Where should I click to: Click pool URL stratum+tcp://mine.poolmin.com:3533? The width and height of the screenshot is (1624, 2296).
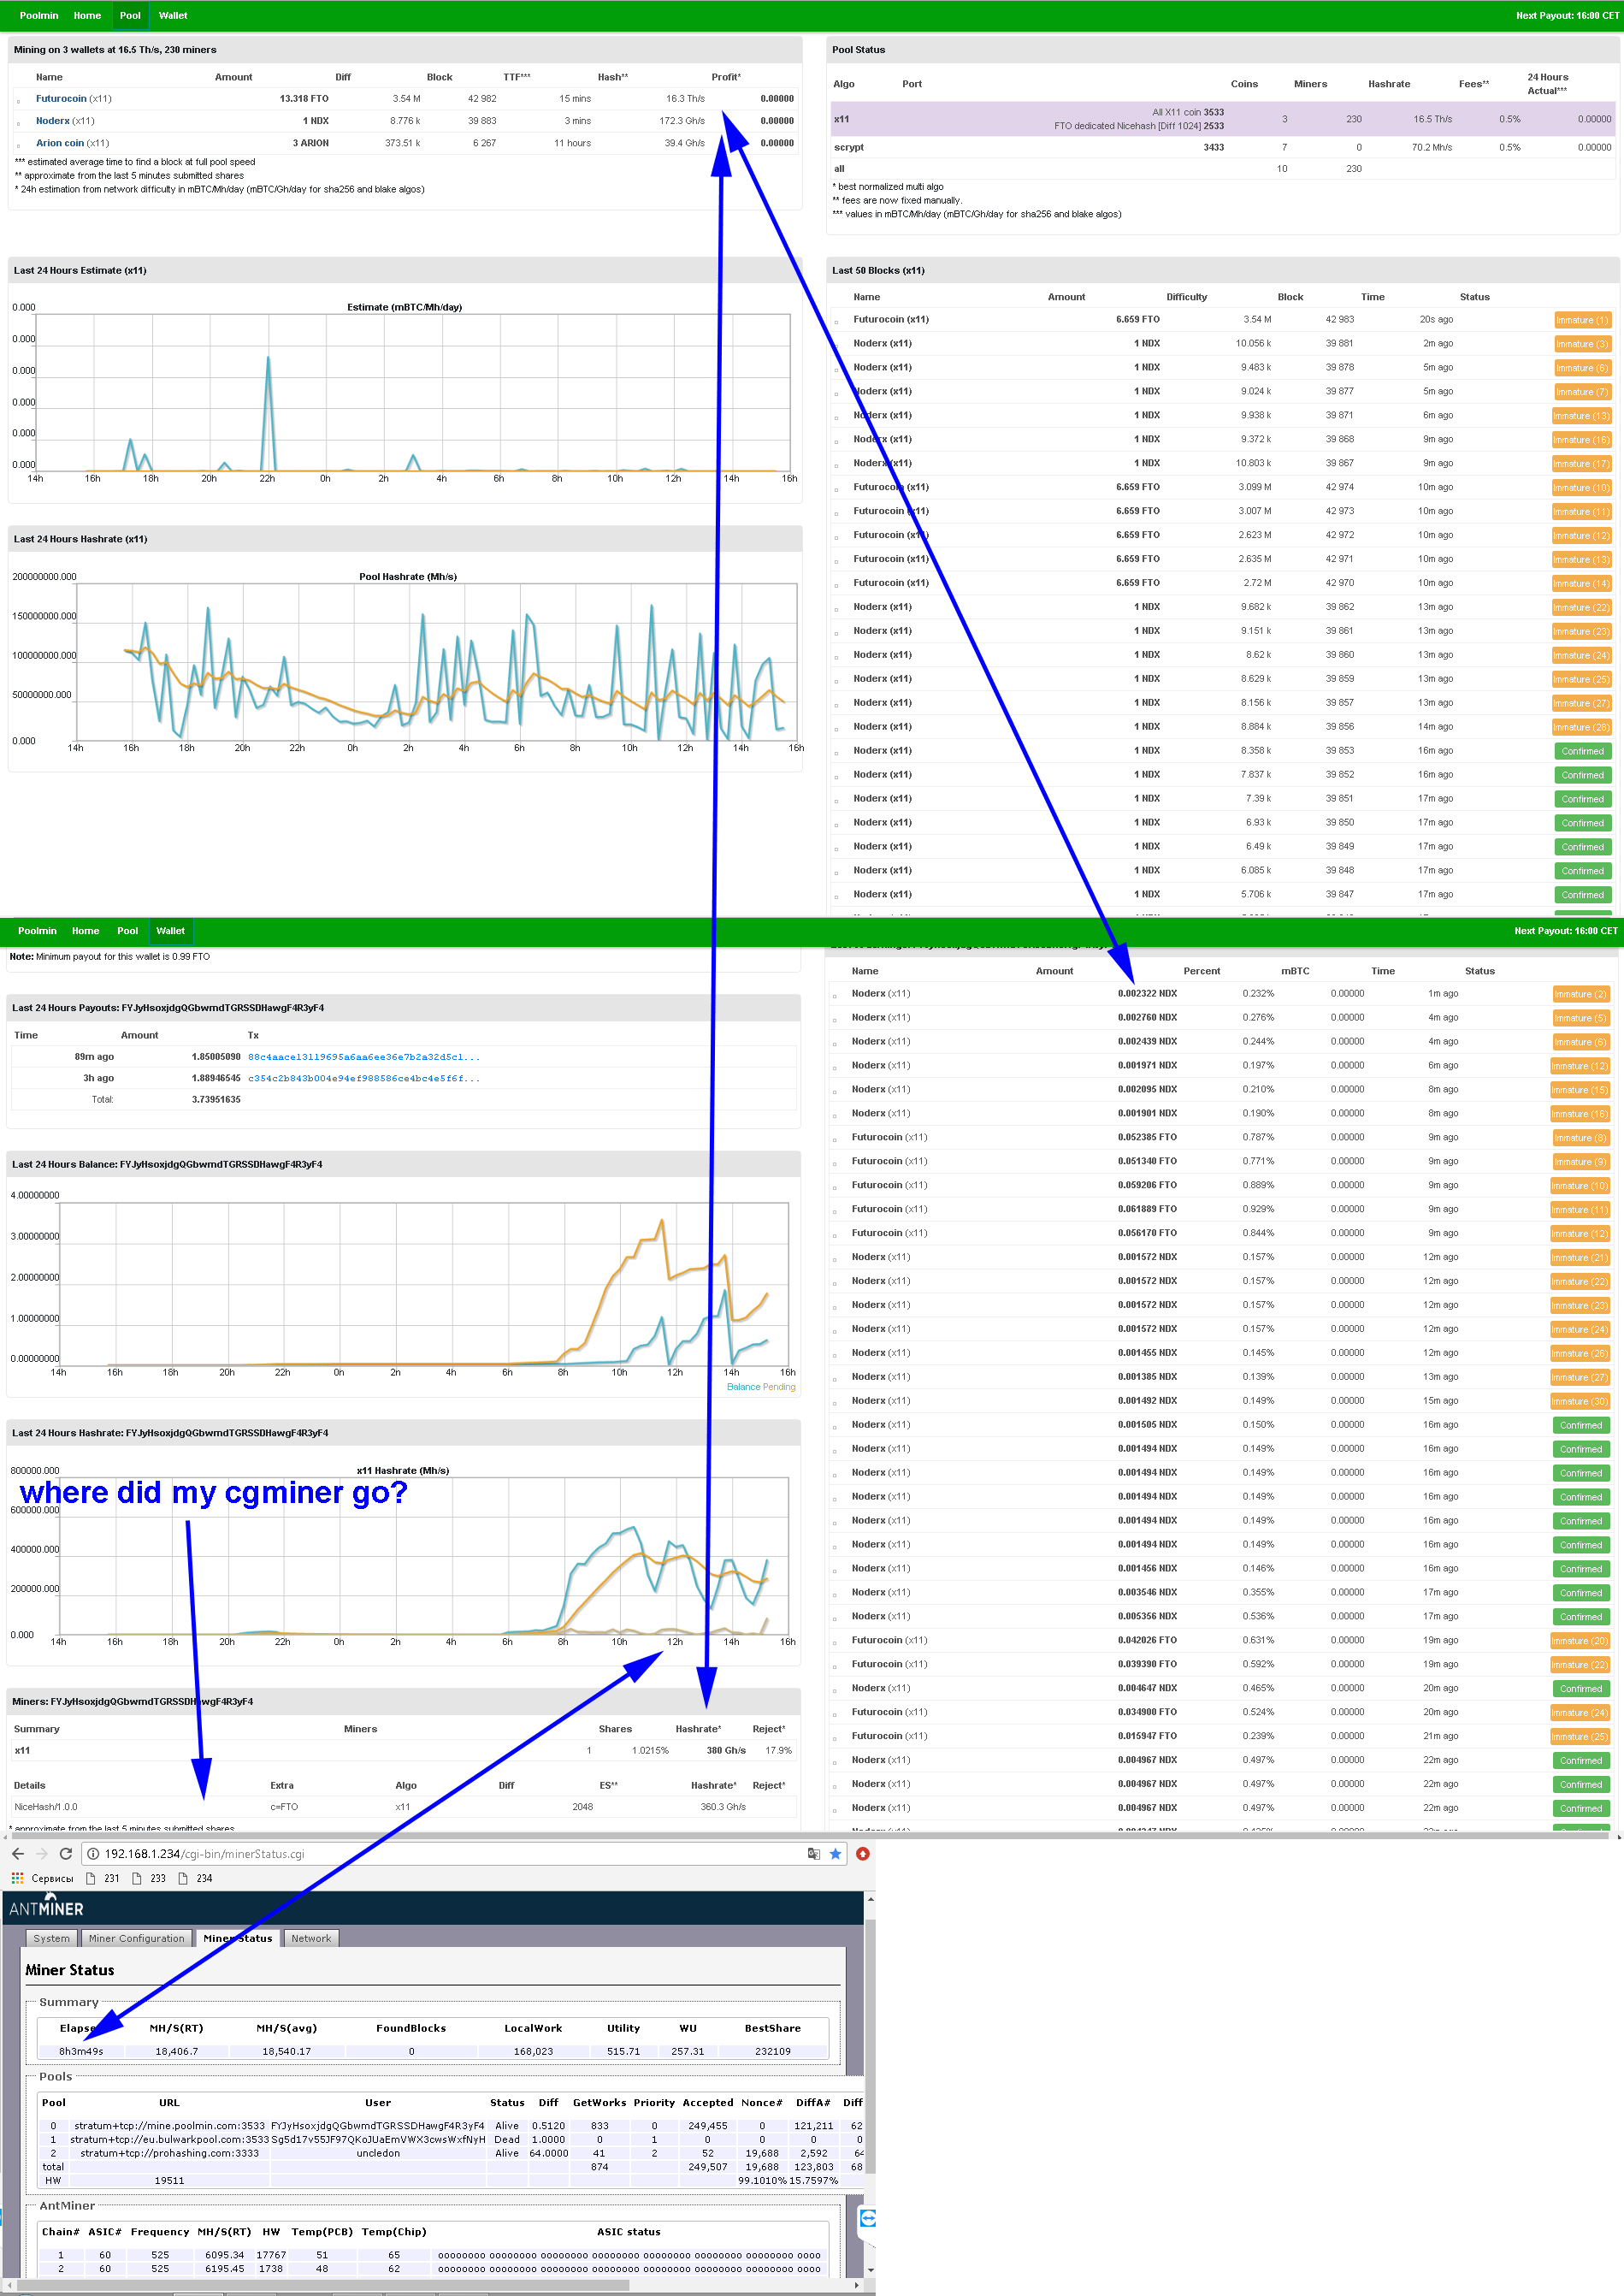point(170,2126)
